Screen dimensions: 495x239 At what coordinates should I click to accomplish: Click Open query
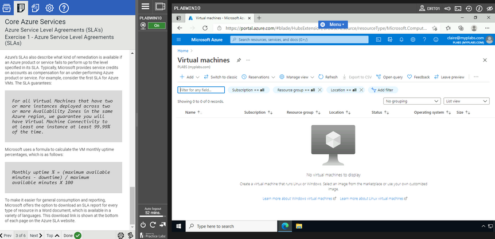pos(389,77)
